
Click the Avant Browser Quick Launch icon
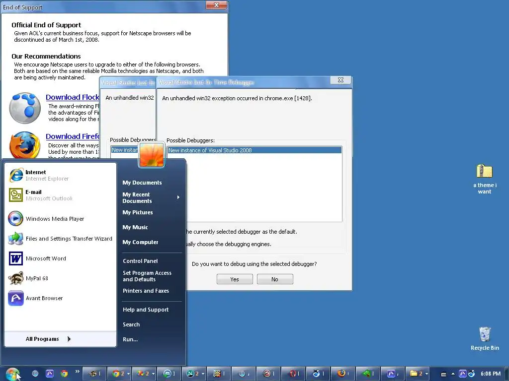(x=50, y=374)
